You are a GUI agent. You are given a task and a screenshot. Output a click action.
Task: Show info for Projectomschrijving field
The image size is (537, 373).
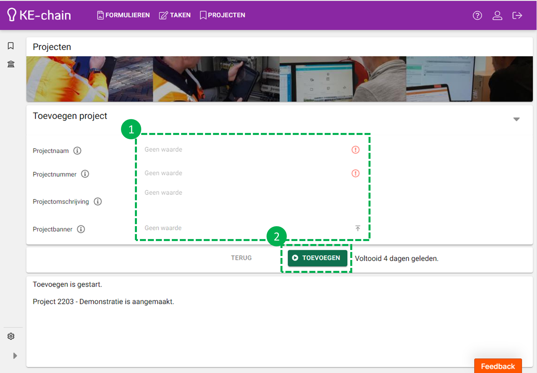coord(98,202)
